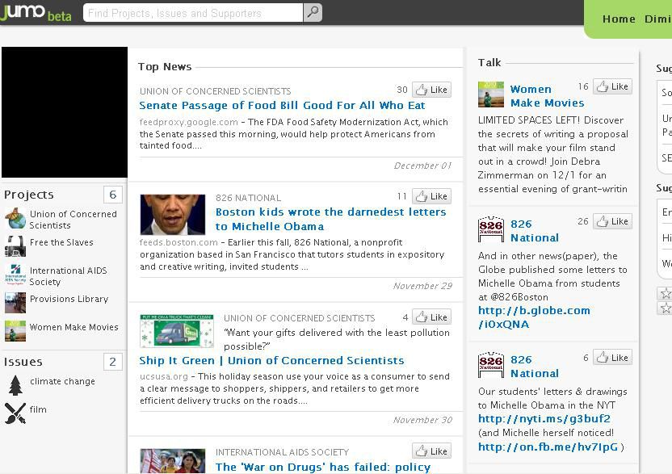
Task: Open the on.fb.me/hv7IpG link
Action: pyautogui.click(x=548, y=447)
